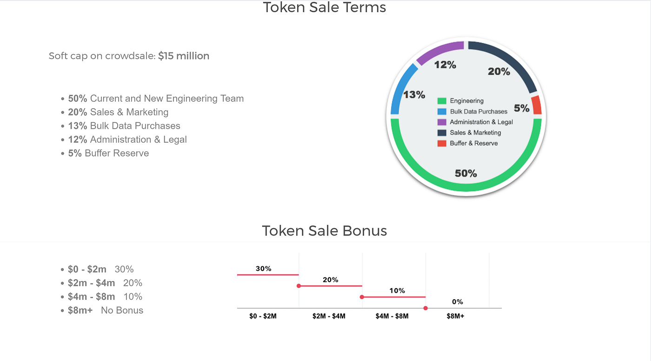Click the Token Sale Terms heading

325,7
